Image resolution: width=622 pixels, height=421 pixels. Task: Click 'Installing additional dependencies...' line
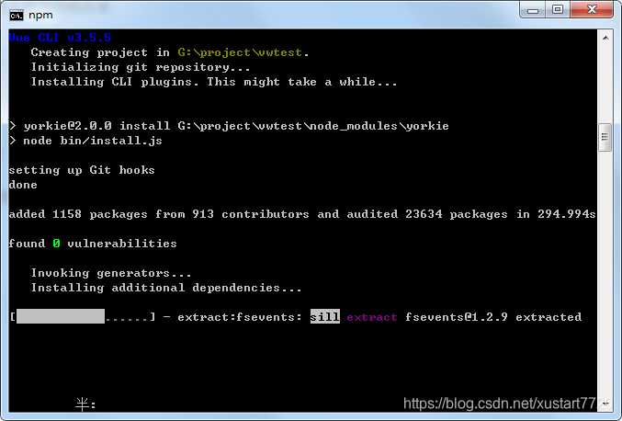point(166,288)
